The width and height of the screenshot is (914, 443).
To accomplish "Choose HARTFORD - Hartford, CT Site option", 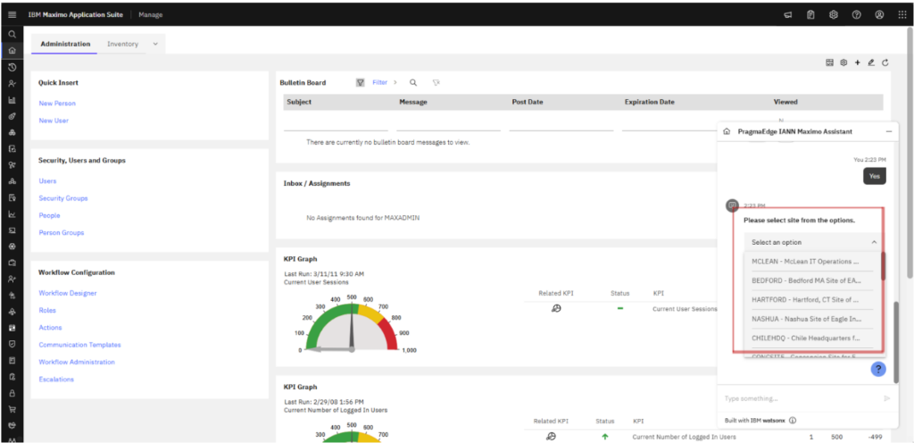I will (x=812, y=299).
